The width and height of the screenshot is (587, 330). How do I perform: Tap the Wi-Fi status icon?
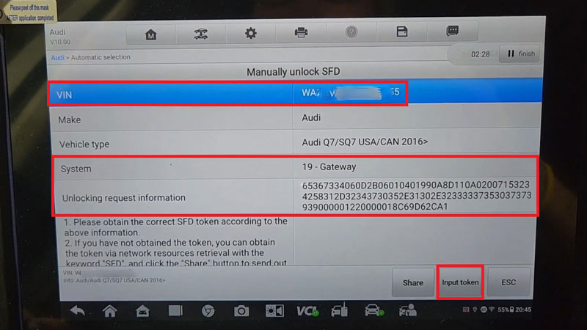pyautogui.click(x=492, y=309)
